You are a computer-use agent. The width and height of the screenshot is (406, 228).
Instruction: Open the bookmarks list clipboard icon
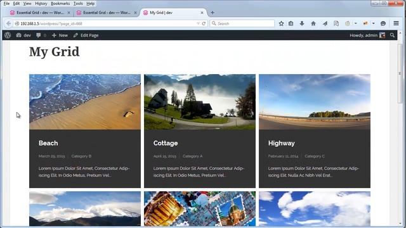291,23
